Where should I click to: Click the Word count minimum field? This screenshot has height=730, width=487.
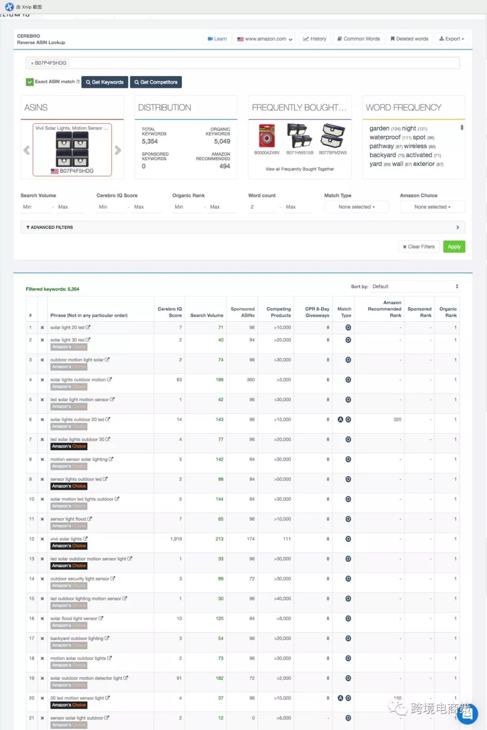click(x=263, y=207)
